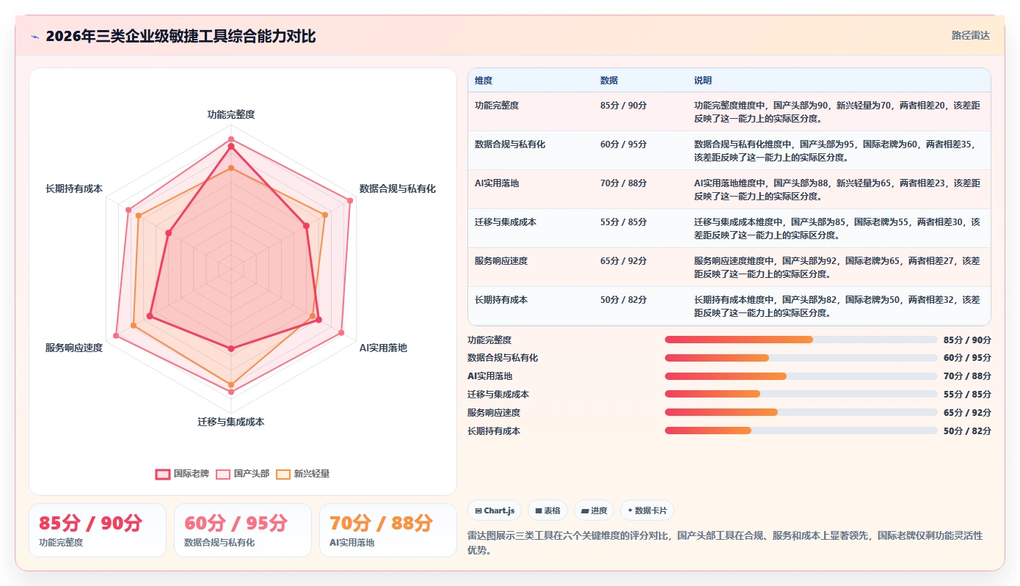Click 60分 / 95分 value beside progress bar
Screen dimensions: 1020x586
click(x=967, y=358)
